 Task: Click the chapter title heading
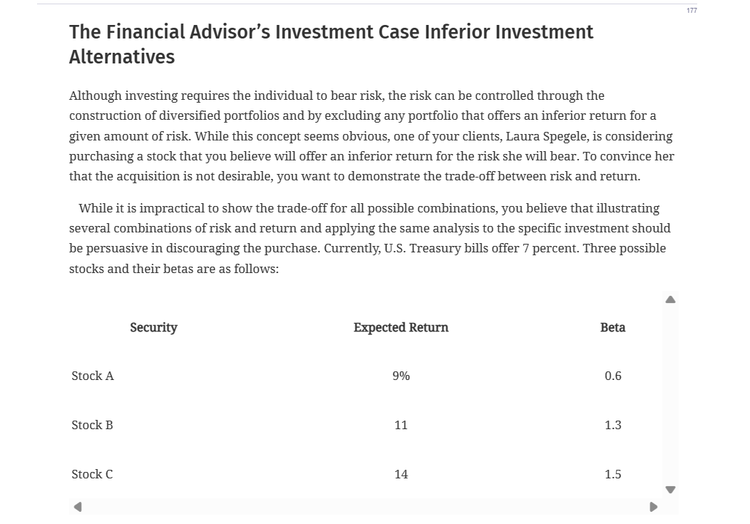tap(331, 44)
